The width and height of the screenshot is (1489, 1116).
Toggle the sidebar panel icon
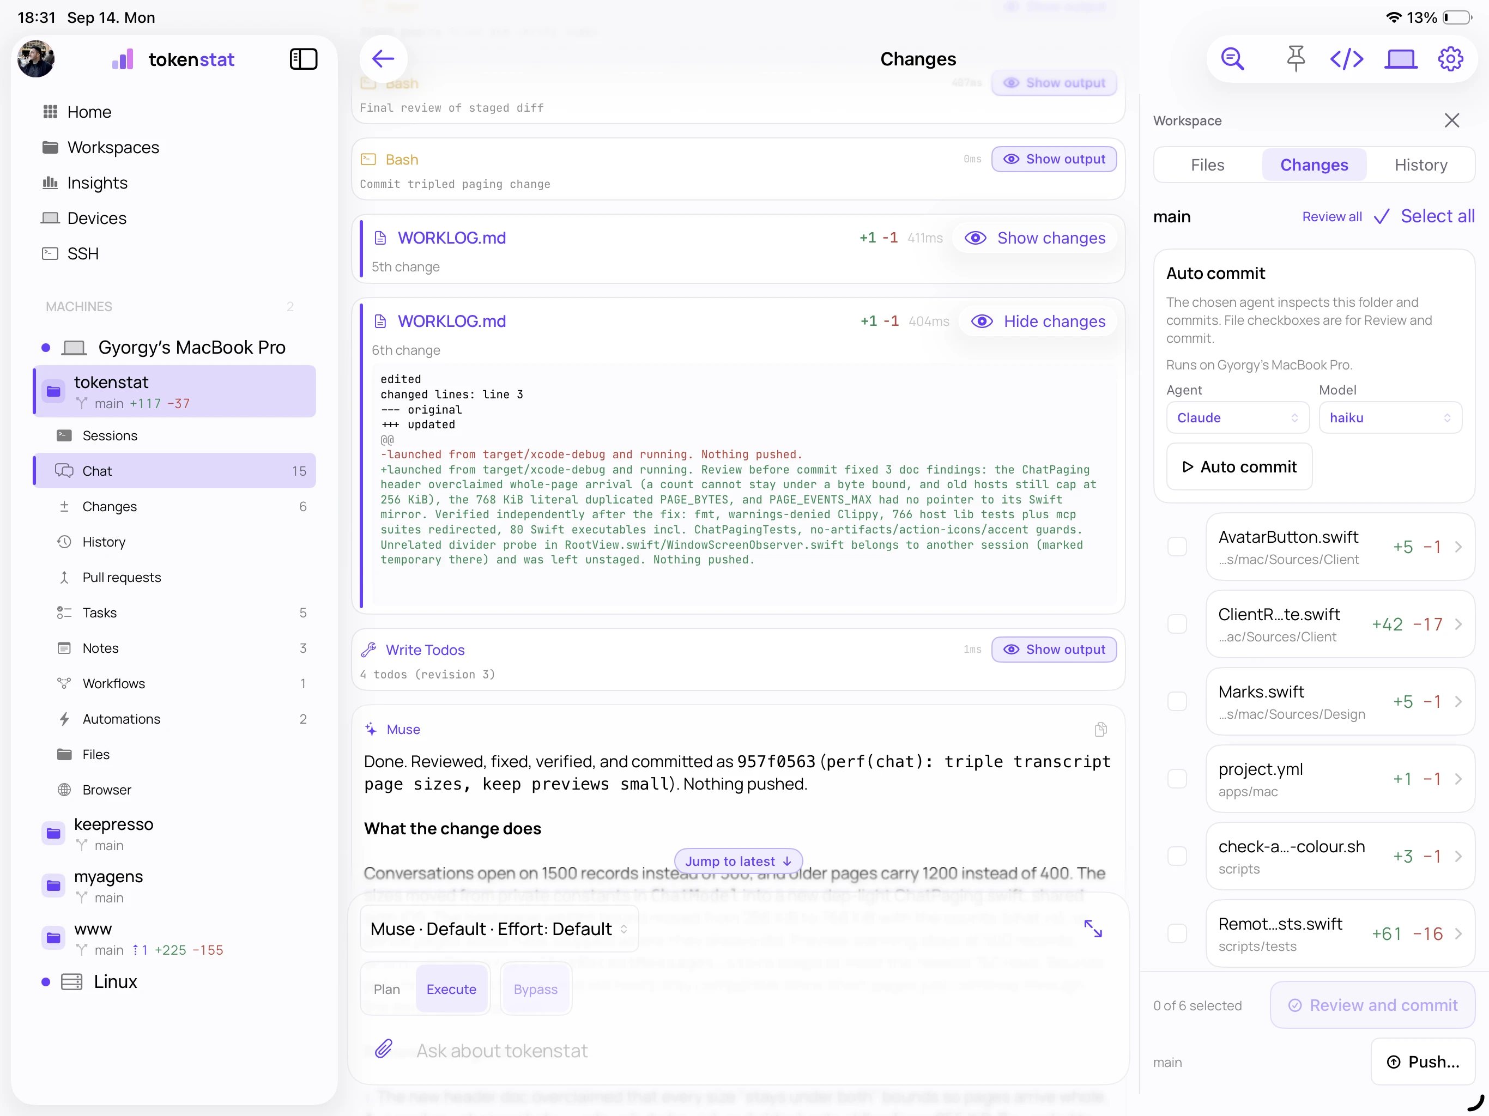coord(303,58)
